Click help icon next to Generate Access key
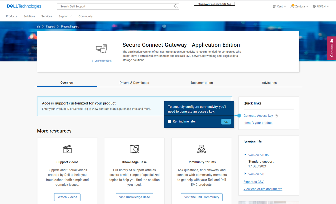Viewport: 336px width, 204px height. point(276,116)
